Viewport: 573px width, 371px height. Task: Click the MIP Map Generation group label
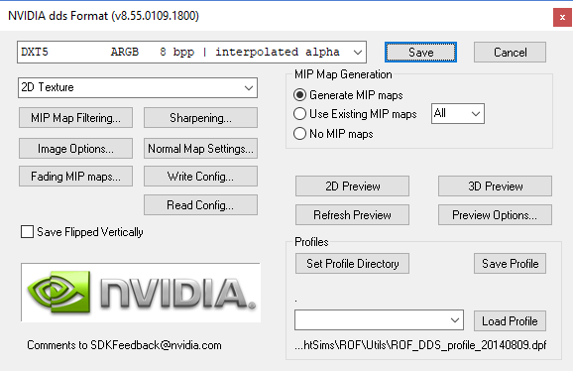pos(343,74)
